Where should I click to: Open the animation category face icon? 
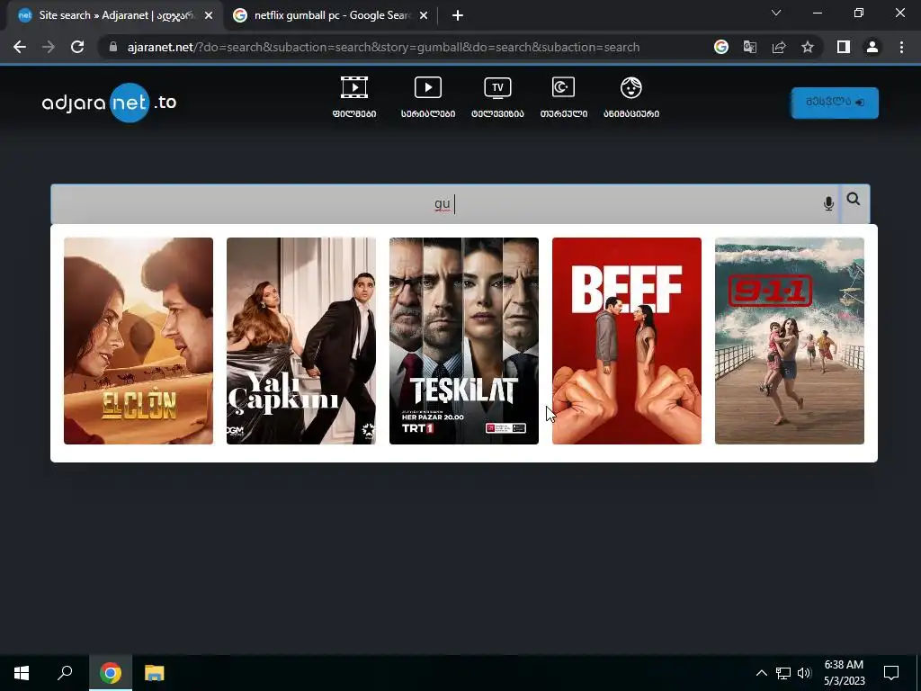click(x=630, y=88)
